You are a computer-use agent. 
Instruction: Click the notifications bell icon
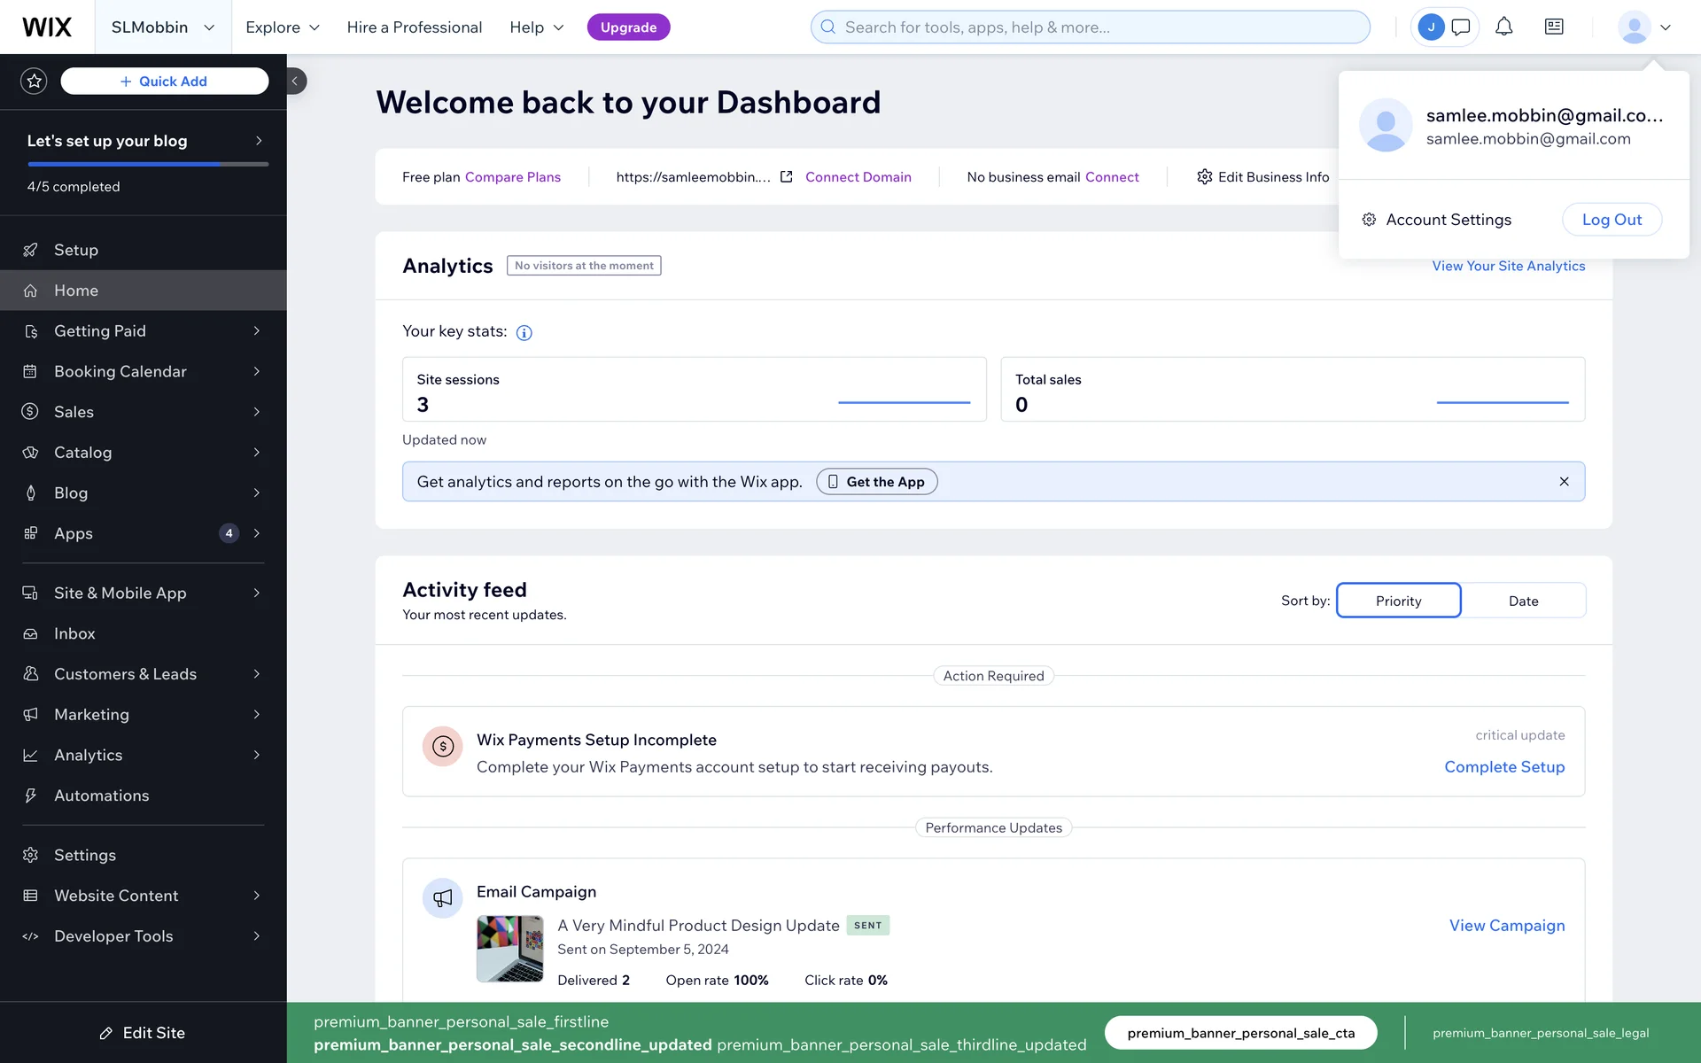pyautogui.click(x=1503, y=27)
